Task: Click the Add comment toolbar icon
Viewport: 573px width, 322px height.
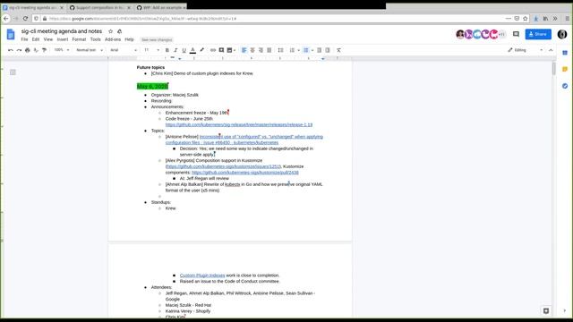Action: [221, 50]
